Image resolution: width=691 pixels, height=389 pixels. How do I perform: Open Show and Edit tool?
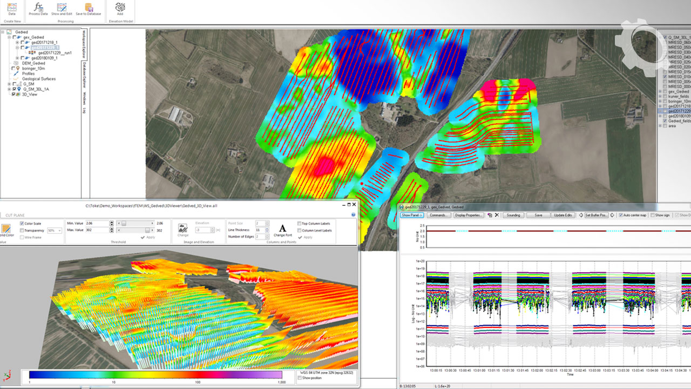pos(62,8)
